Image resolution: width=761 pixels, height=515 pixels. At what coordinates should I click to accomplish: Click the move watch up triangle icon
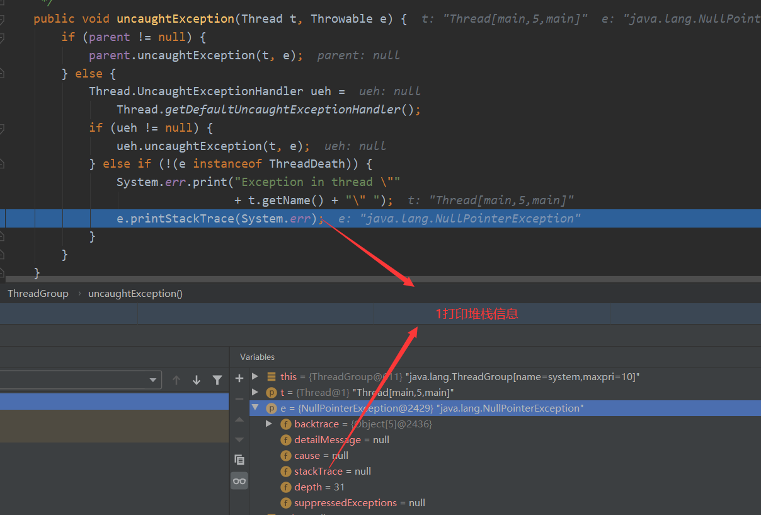pos(239,419)
